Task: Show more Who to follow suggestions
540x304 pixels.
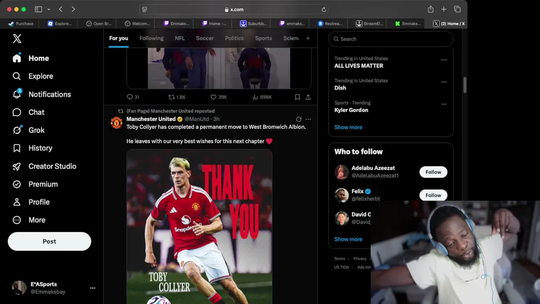Action: (x=348, y=239)
